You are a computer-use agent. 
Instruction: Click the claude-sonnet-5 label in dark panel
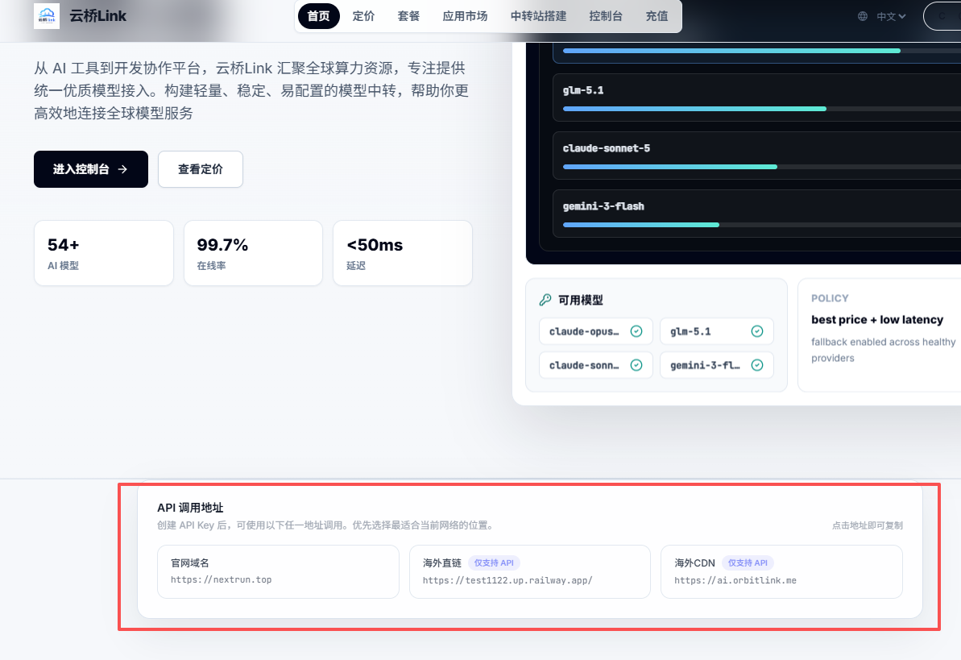606,148
